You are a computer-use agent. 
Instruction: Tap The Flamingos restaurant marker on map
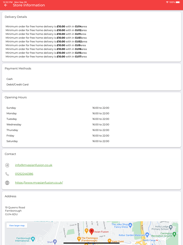click(x=79, y=239)
